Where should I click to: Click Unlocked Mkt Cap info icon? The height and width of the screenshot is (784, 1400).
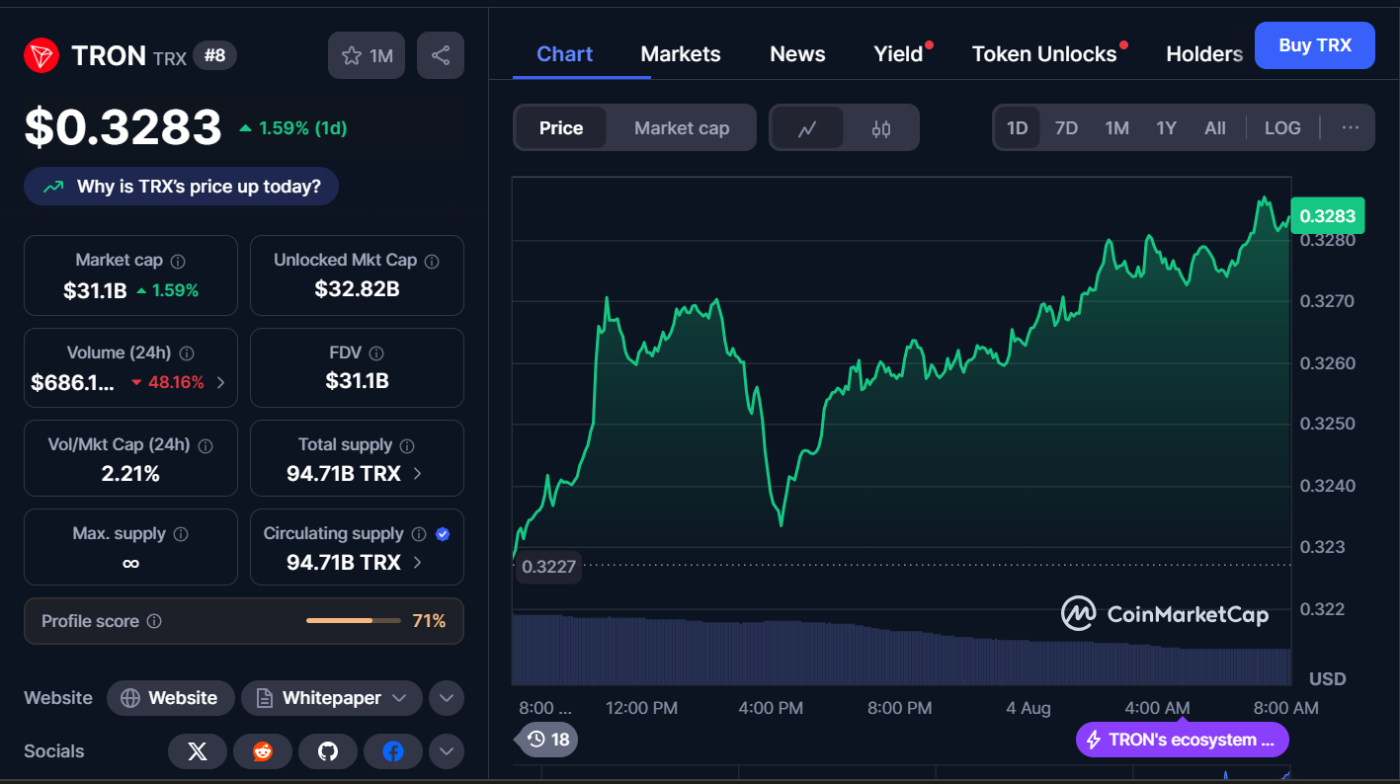click(432, 261)
